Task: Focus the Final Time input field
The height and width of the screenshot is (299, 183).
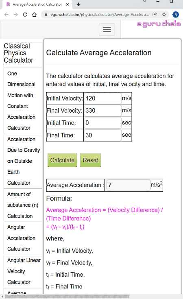Action: tap(102, 135)
